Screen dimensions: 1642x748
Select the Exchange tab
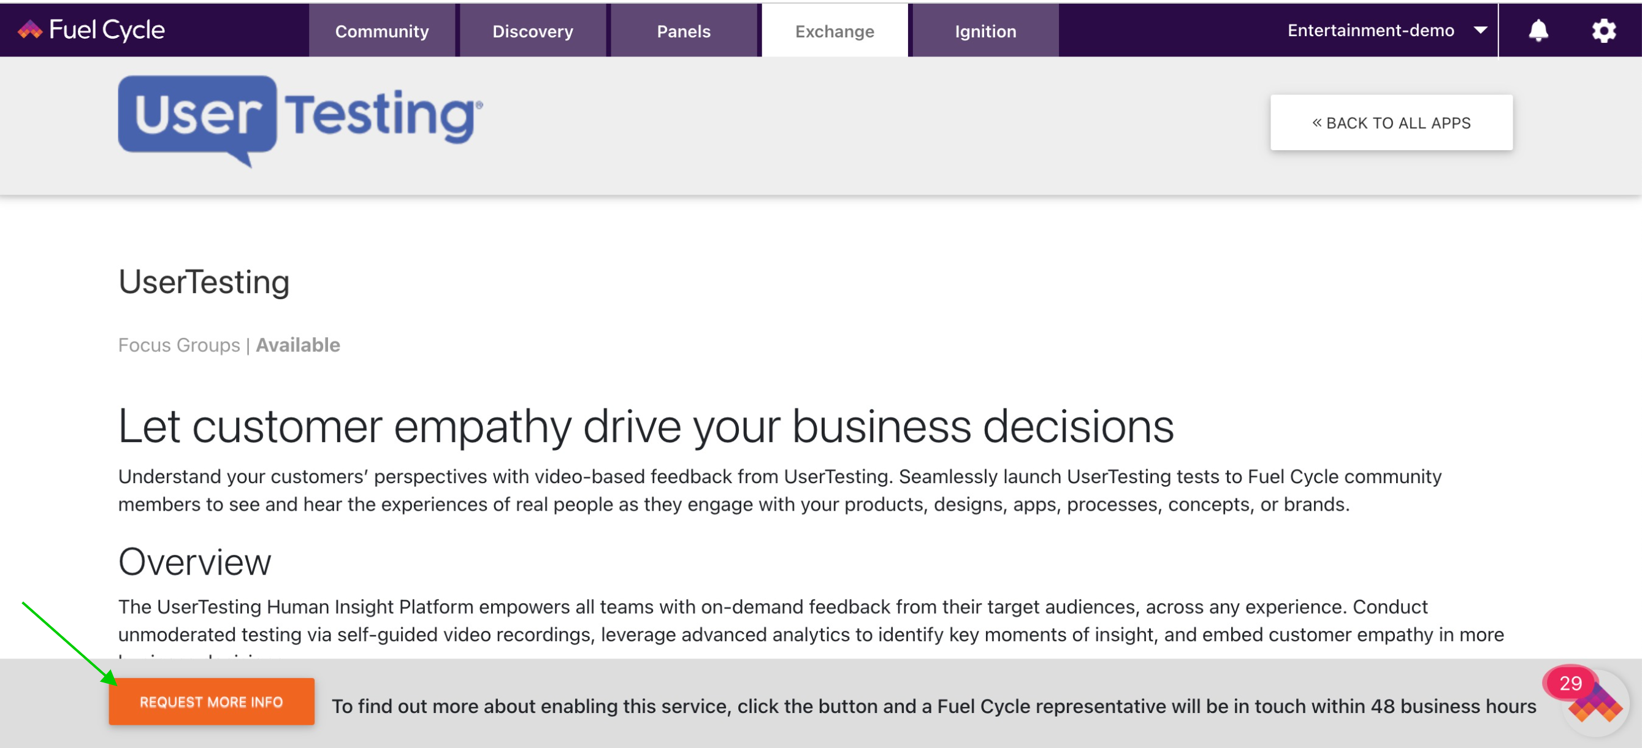(834, 31)
